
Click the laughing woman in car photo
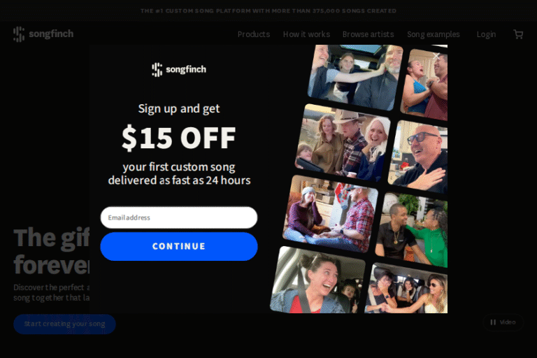coord(317,280)
